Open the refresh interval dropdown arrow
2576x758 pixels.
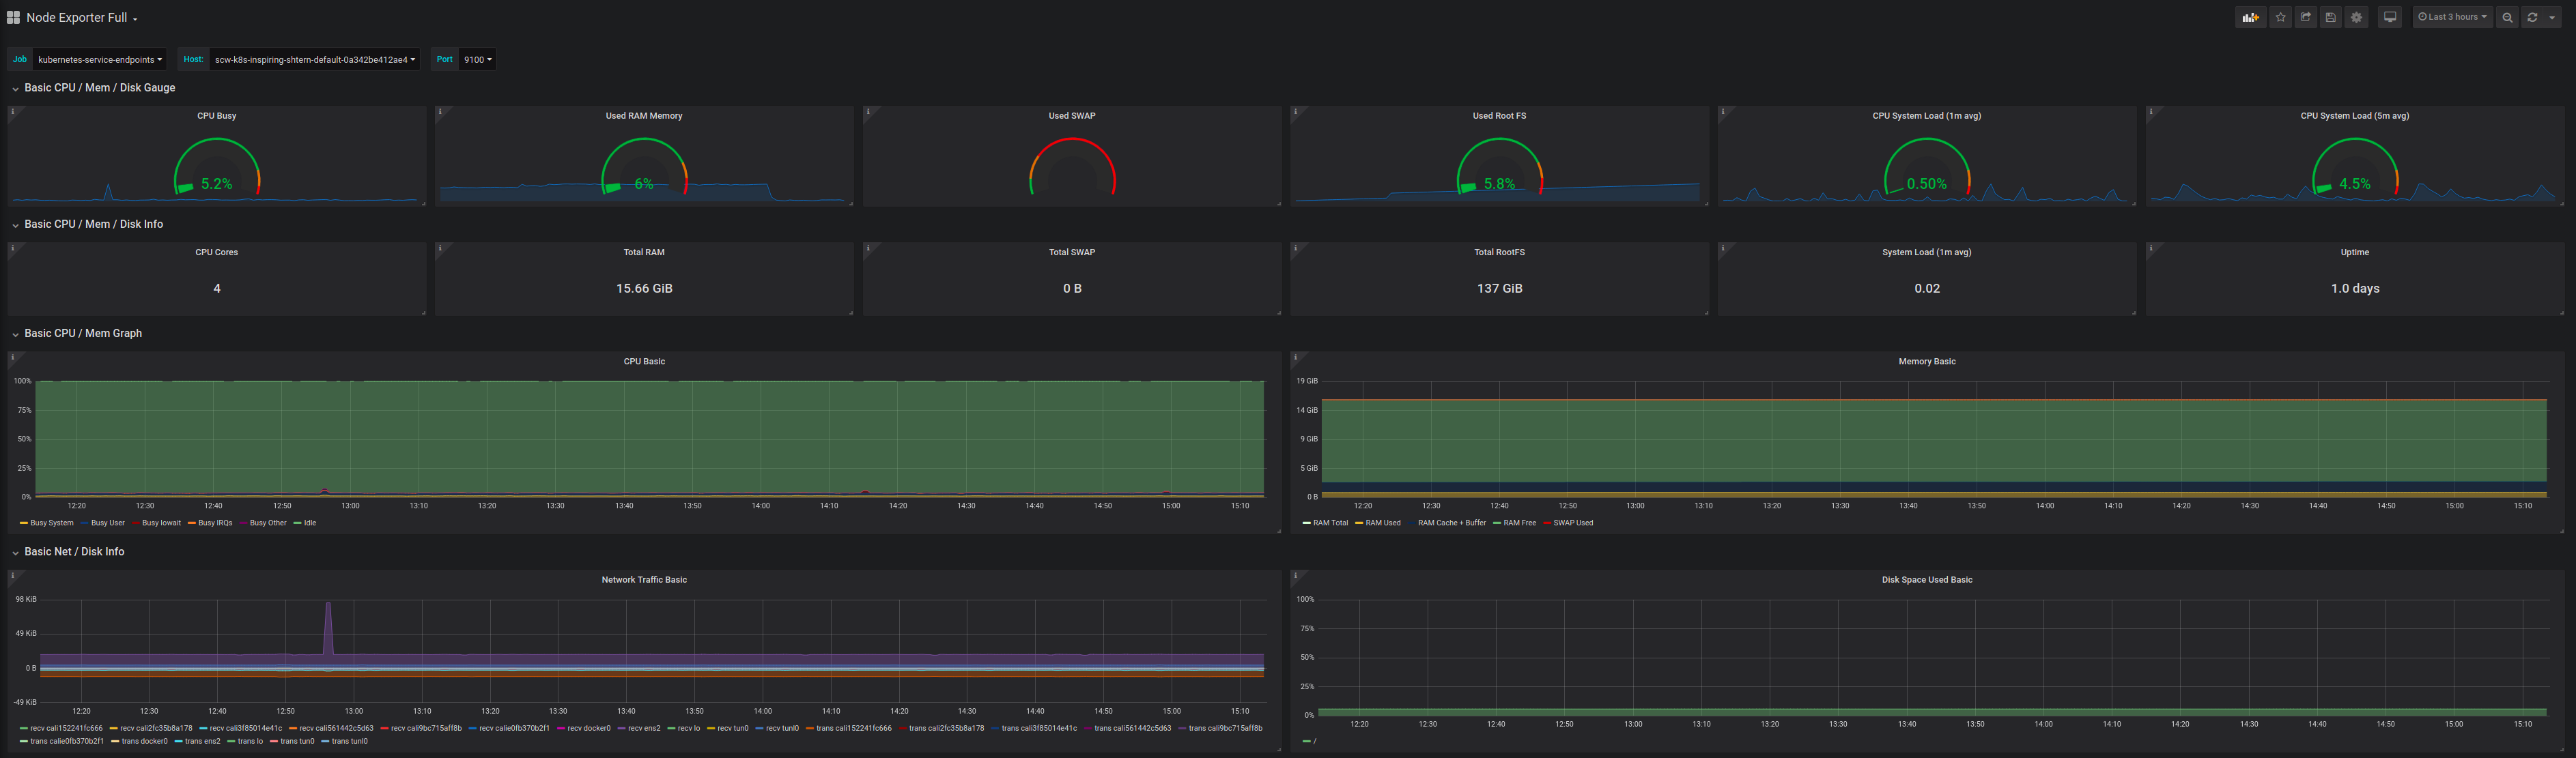coord(2552,18)
